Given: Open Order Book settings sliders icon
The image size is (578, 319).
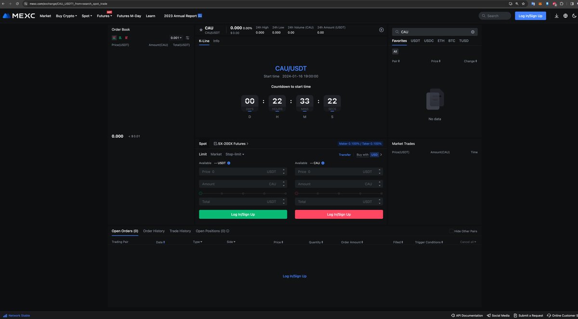Looking at the screenshot, I should [x=187, y=38].
